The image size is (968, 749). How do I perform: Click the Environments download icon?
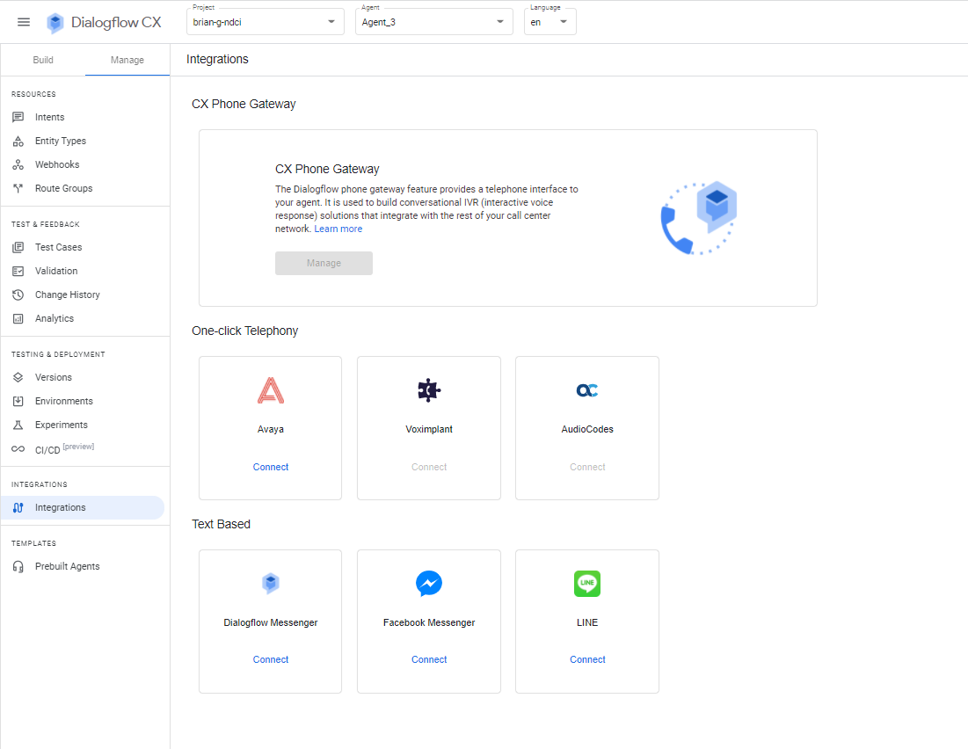tap(18, 402)
